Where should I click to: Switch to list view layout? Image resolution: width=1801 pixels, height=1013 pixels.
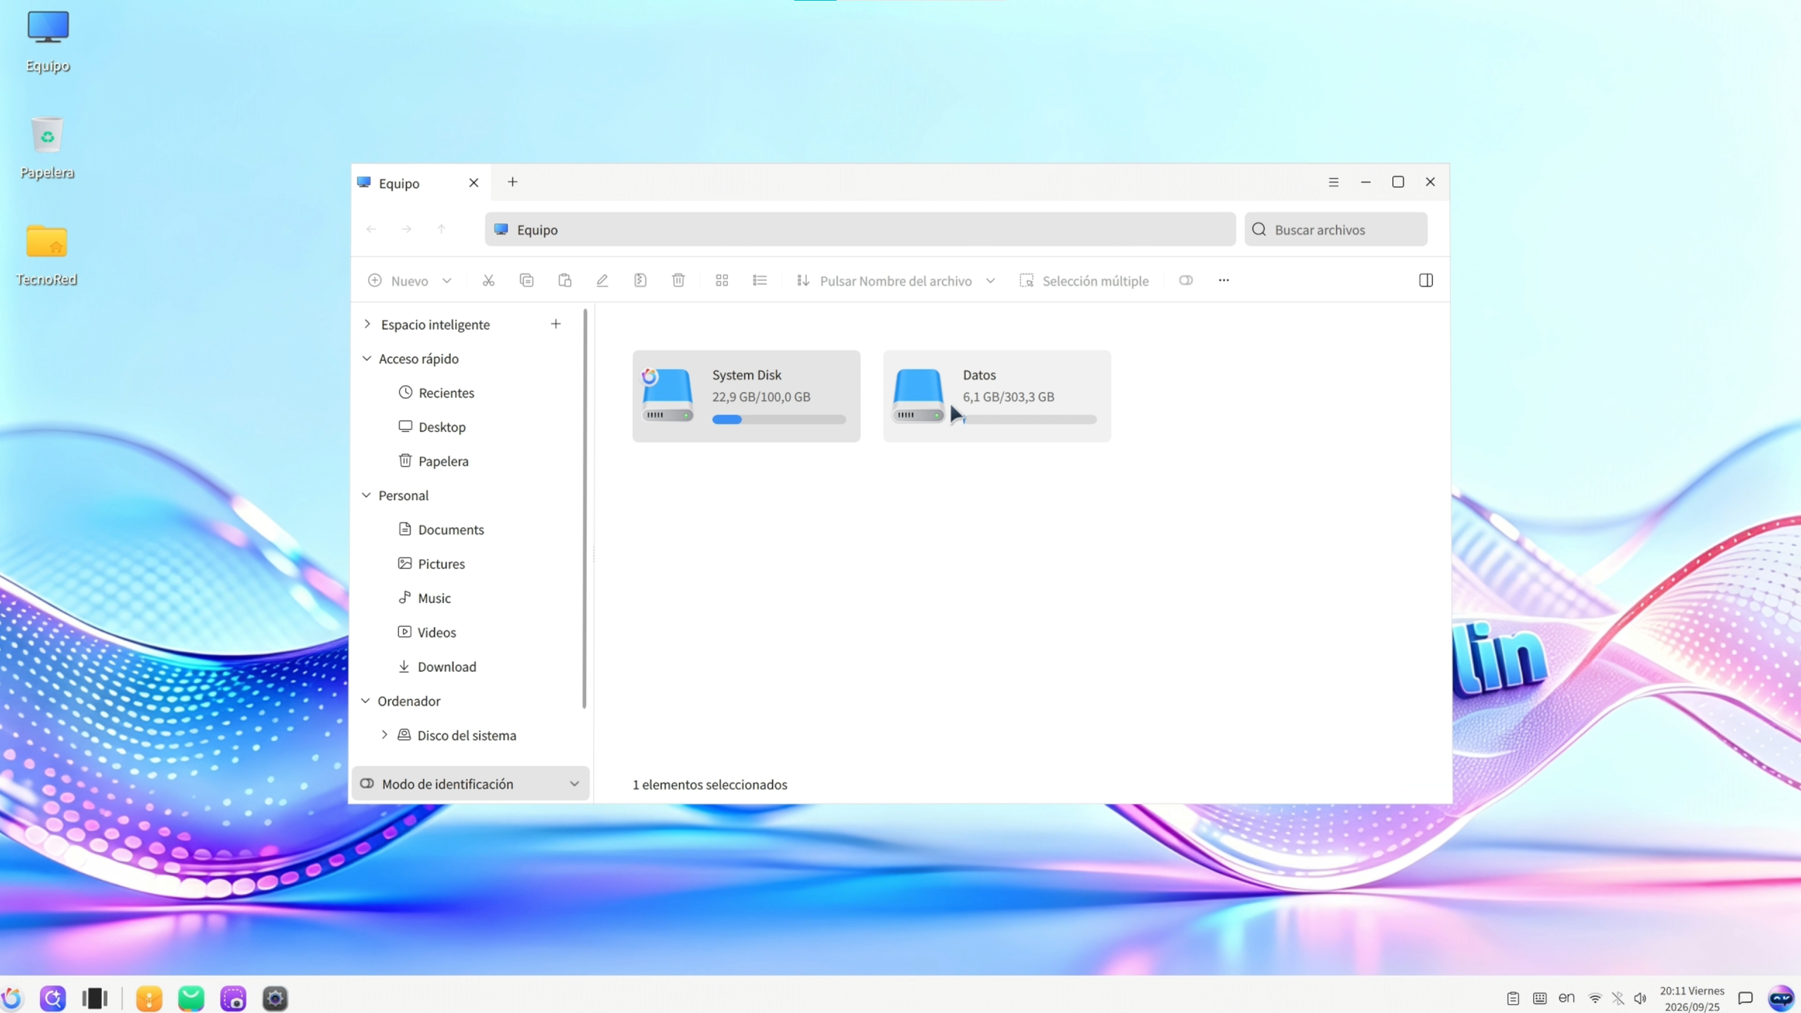pyautogui.click(x=760, y=281)
